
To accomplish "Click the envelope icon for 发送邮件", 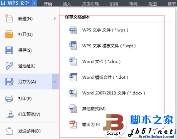I will pos(9,131).
